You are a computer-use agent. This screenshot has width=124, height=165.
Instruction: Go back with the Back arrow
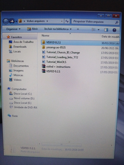[x=6, y=21]
